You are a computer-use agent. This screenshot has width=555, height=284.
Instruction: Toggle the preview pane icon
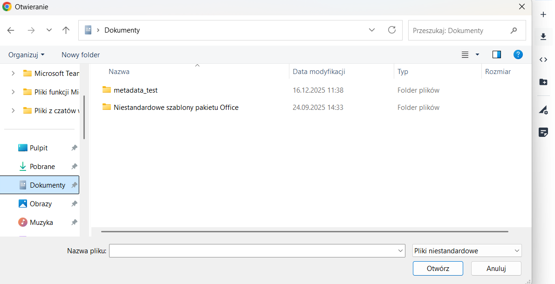[496, 54]
